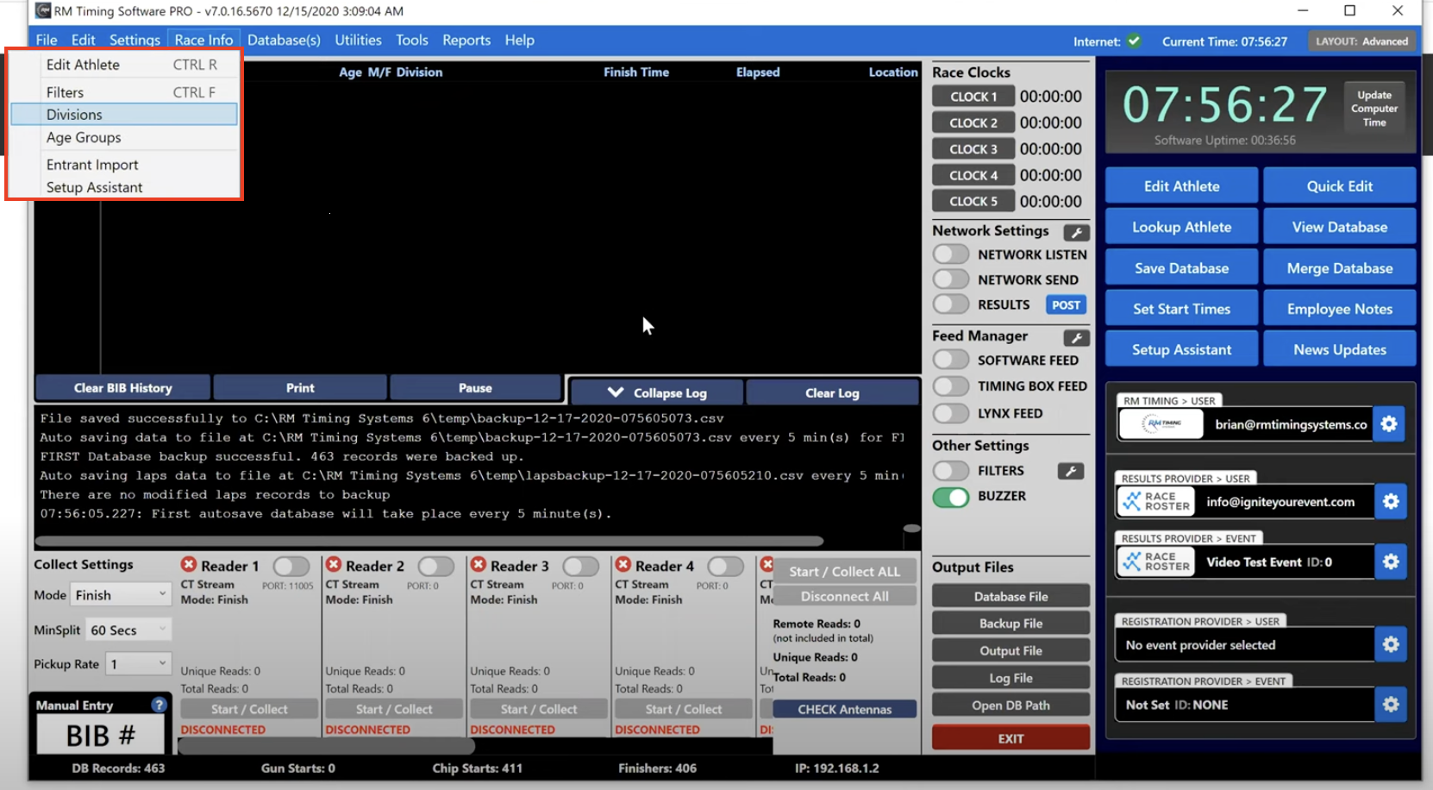The width and height of the screenshot is (1433, 790).
Task: Enable the Network Listen toggle
Action: [951, 254]
